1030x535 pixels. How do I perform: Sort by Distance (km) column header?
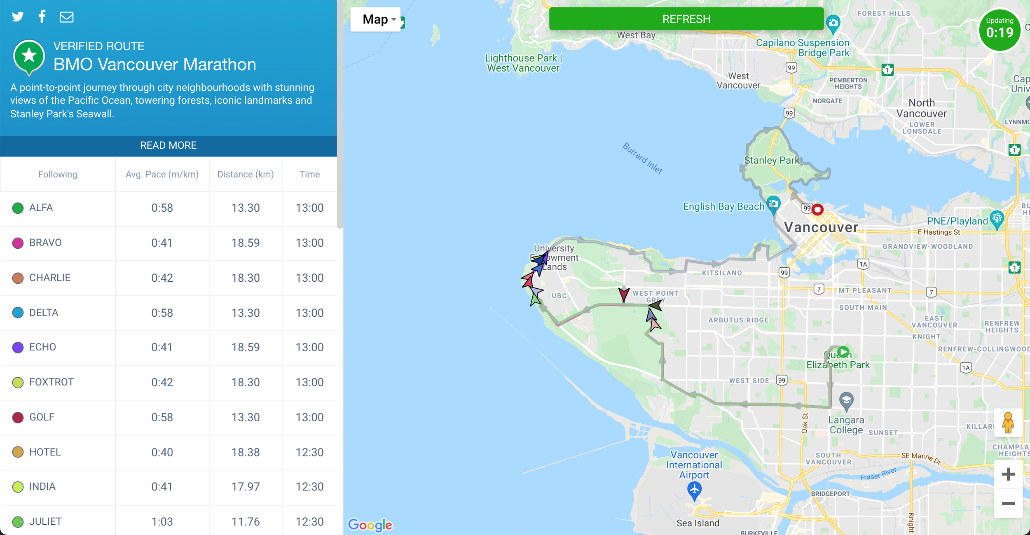point(245,174)
